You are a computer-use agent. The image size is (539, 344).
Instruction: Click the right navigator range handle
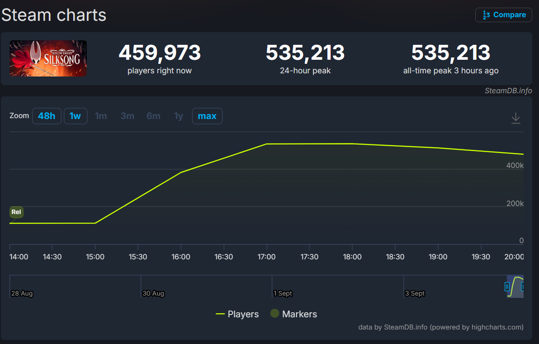click(523, 286)
